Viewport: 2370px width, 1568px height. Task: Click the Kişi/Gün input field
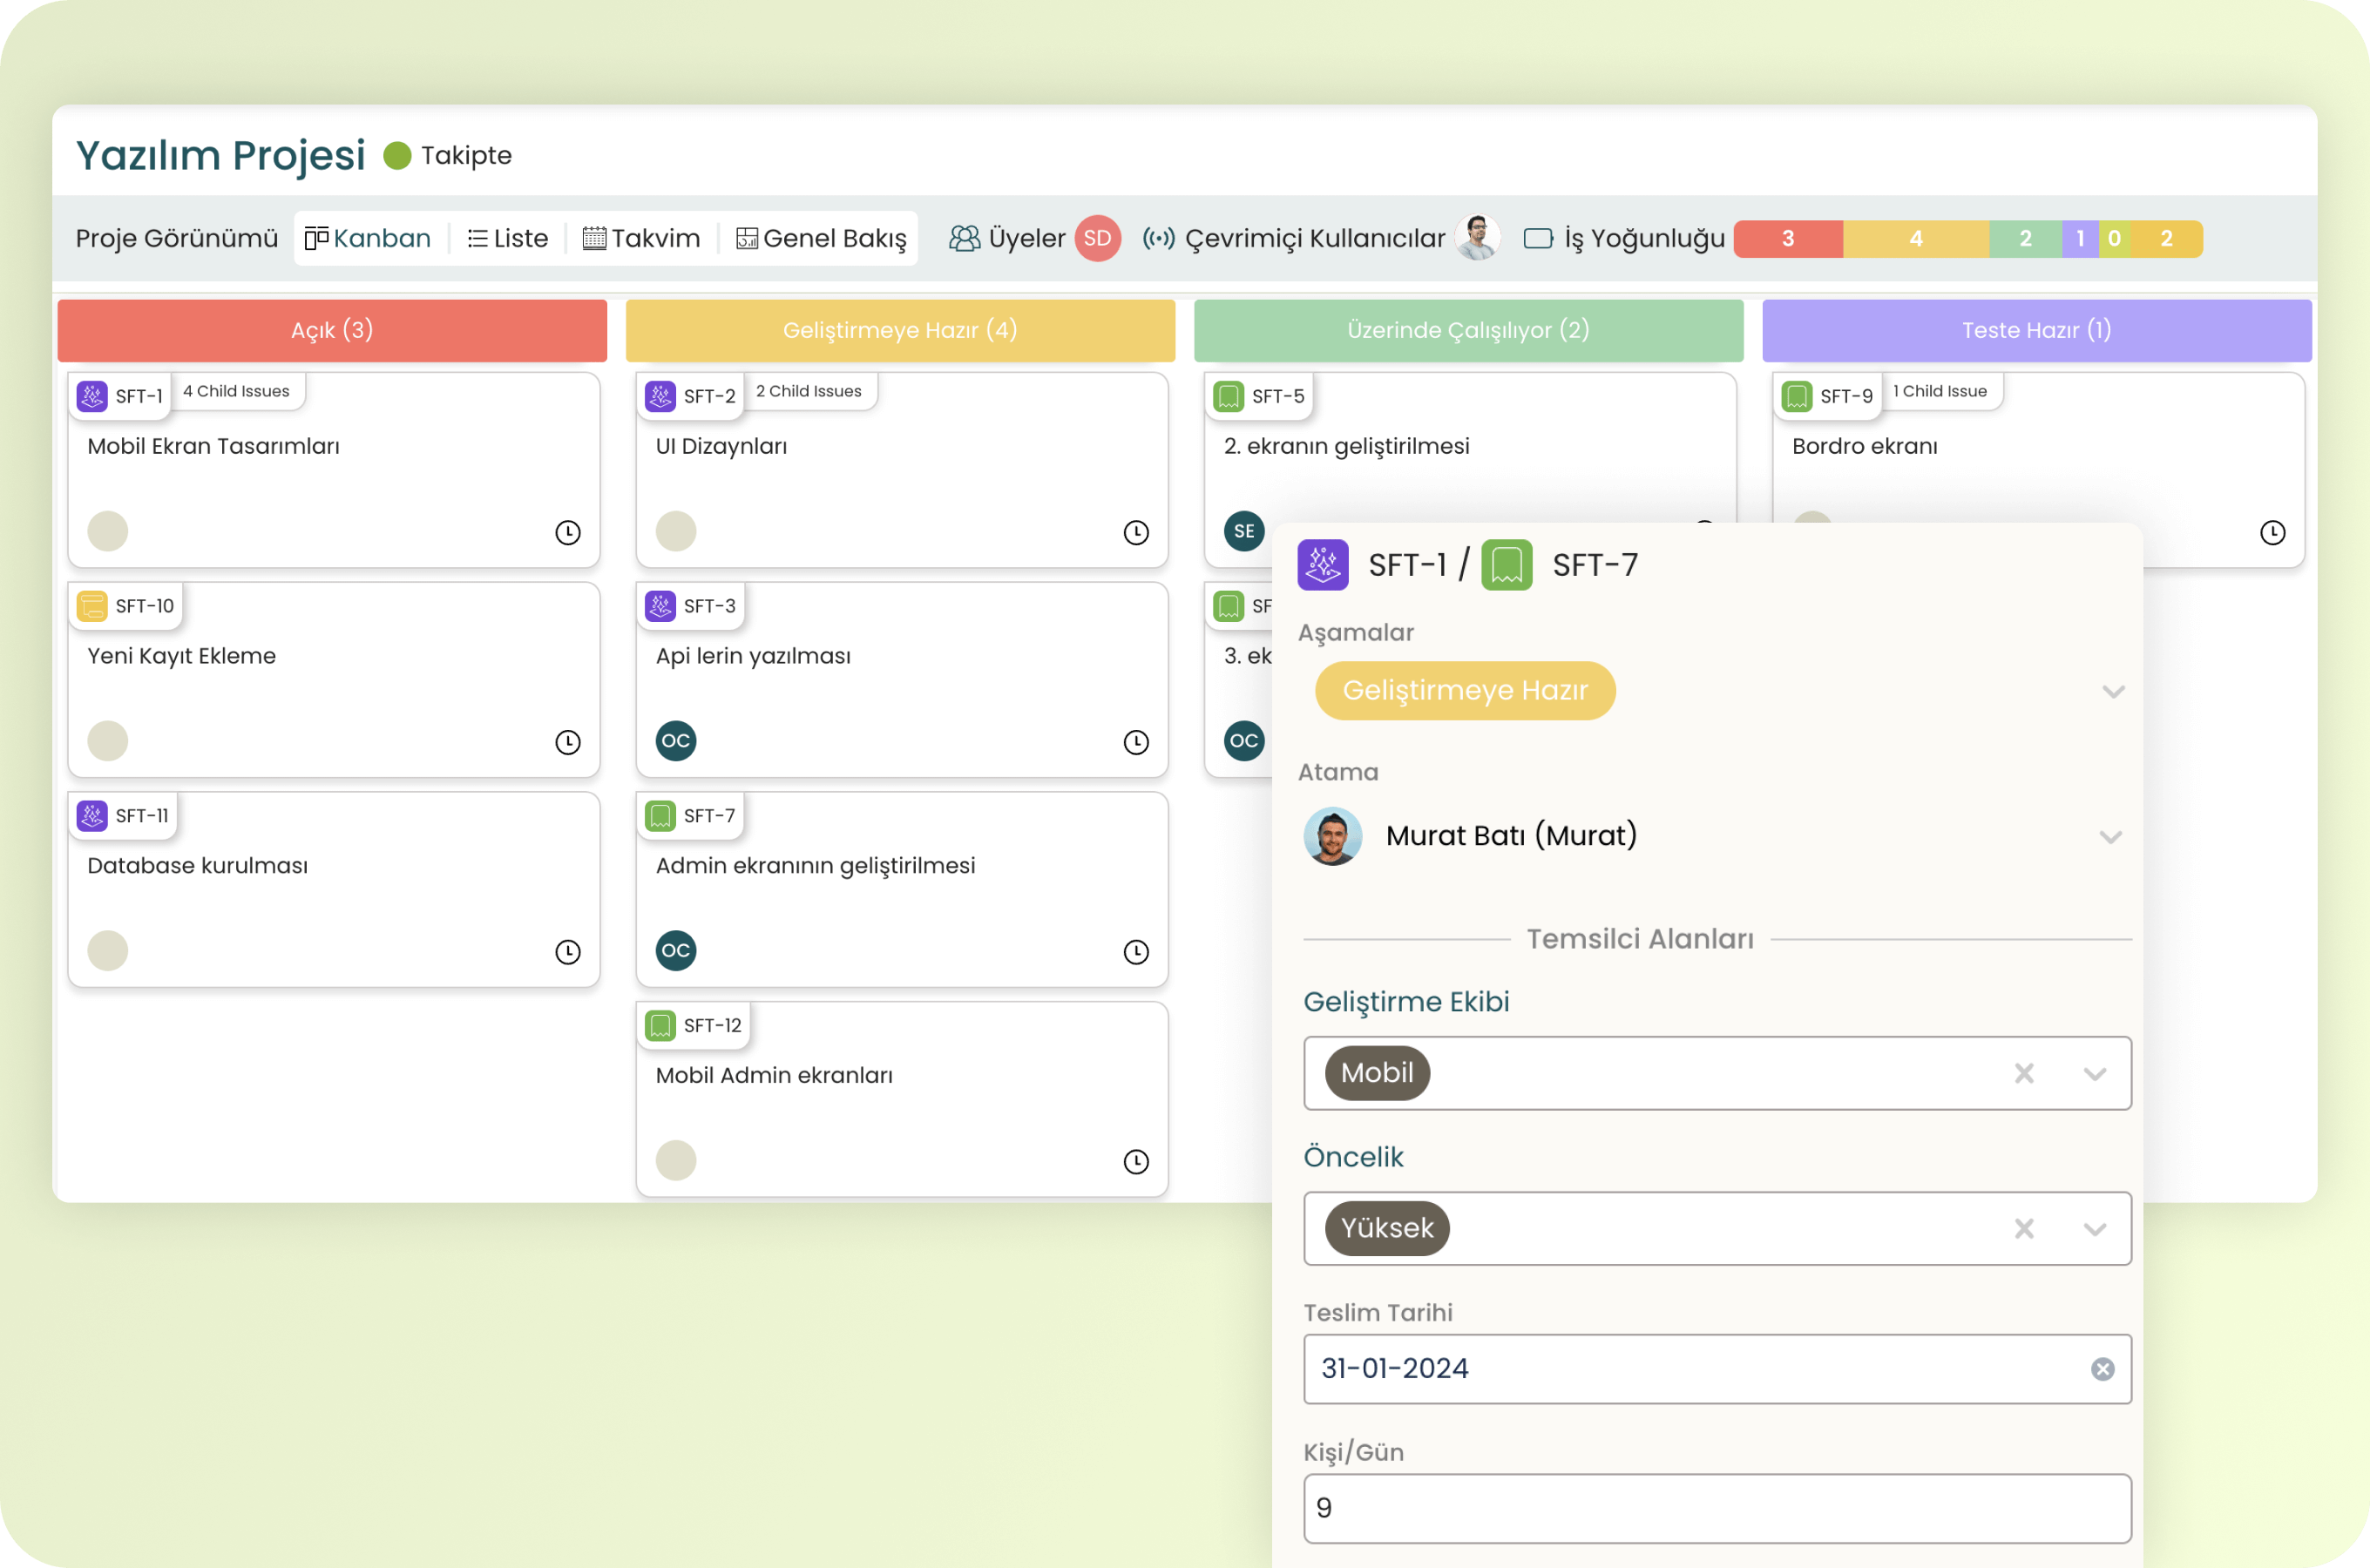pos(1718,1508)
